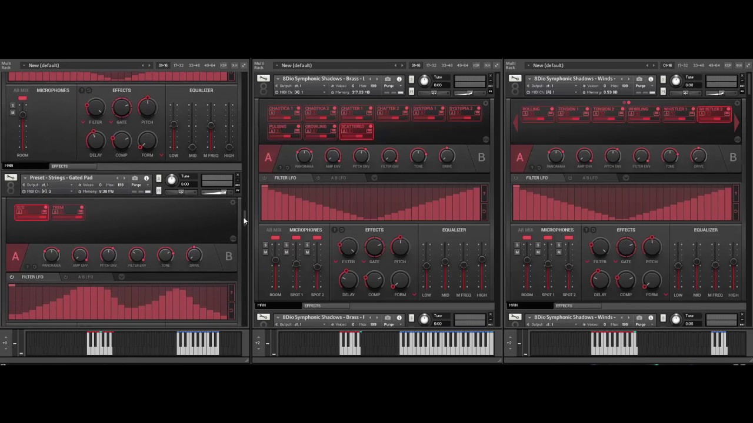Toggle the Filter LFO power button in the Brass panel
753x423 pixels.
pyautogui.click(x=264, y=178)
